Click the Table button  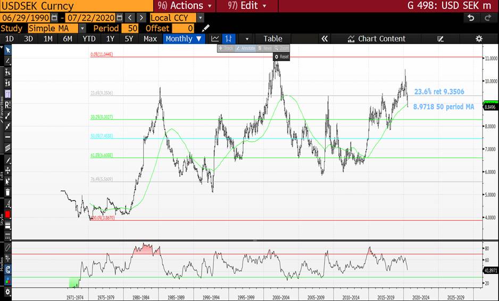tap(273, 39)
